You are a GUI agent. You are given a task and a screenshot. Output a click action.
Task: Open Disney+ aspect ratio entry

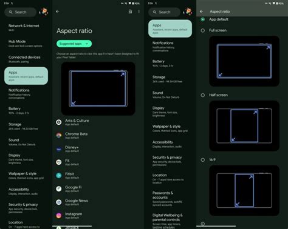click(98, 149)
